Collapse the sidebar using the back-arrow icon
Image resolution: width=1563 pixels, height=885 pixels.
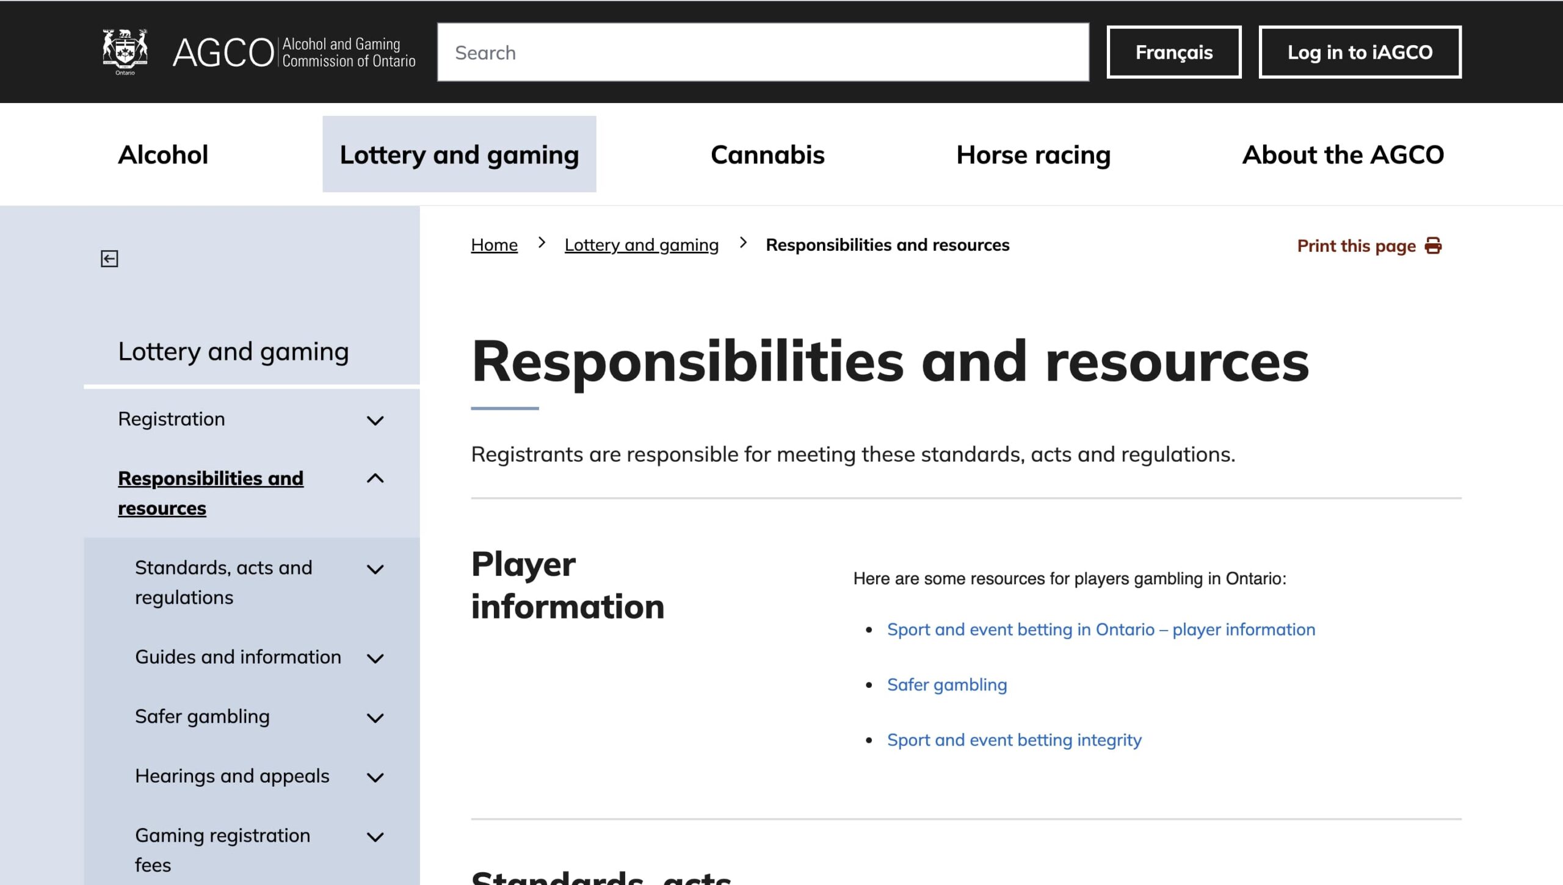tap(109, 258)
